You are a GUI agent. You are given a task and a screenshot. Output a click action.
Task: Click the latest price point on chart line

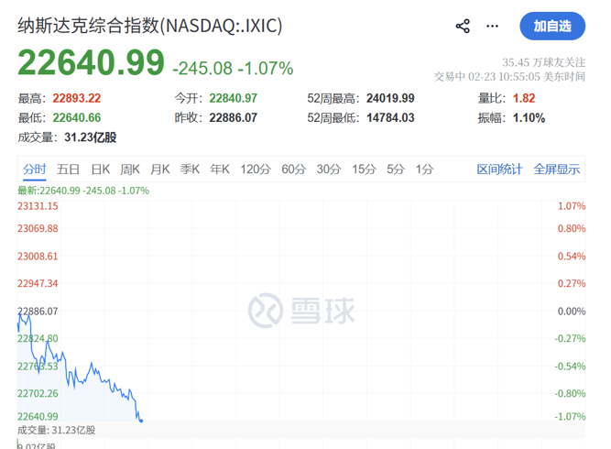[141, 421]
